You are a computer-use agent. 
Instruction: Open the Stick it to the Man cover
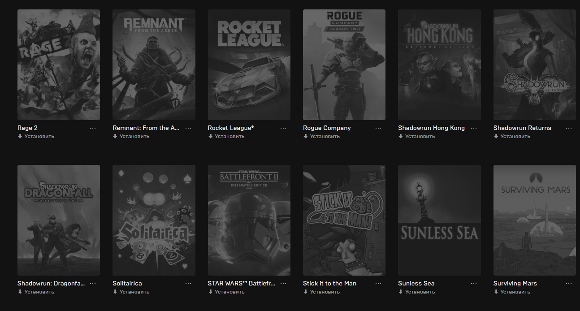pyautogui.click(x=344, y=220)
